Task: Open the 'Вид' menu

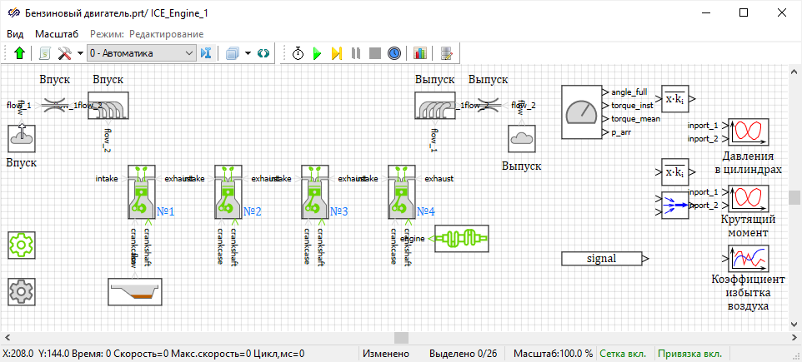Action: click(15, 33)
